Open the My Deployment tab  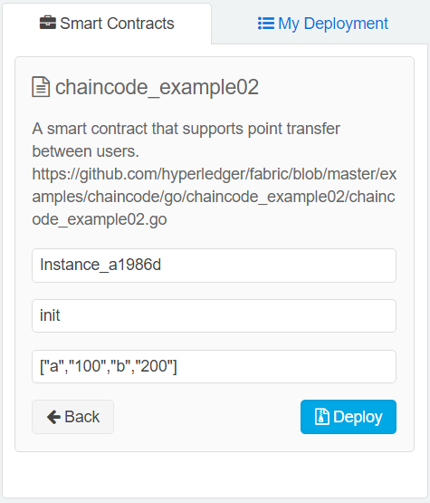323,24
